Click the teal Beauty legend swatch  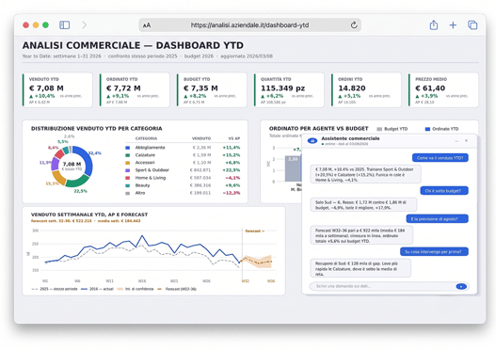point(128,185)
